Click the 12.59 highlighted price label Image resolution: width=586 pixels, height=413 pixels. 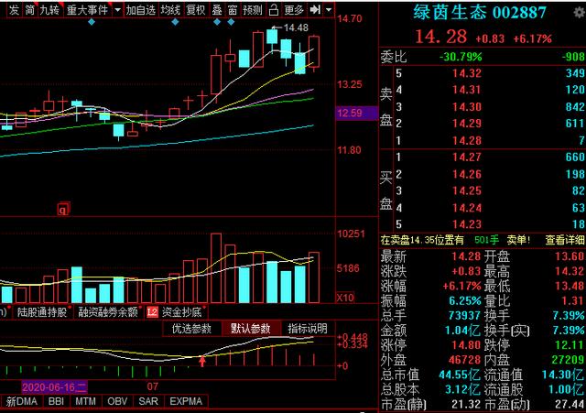click(357, 113)
